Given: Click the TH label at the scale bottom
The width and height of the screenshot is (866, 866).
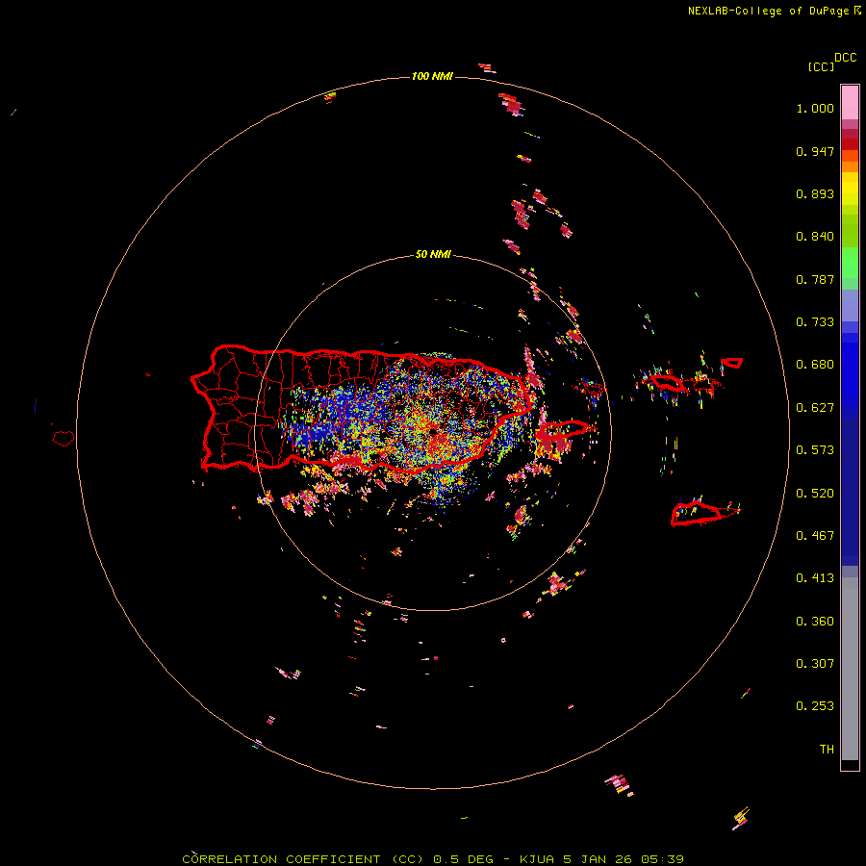Looking at the screenshot, I should 827,750.
